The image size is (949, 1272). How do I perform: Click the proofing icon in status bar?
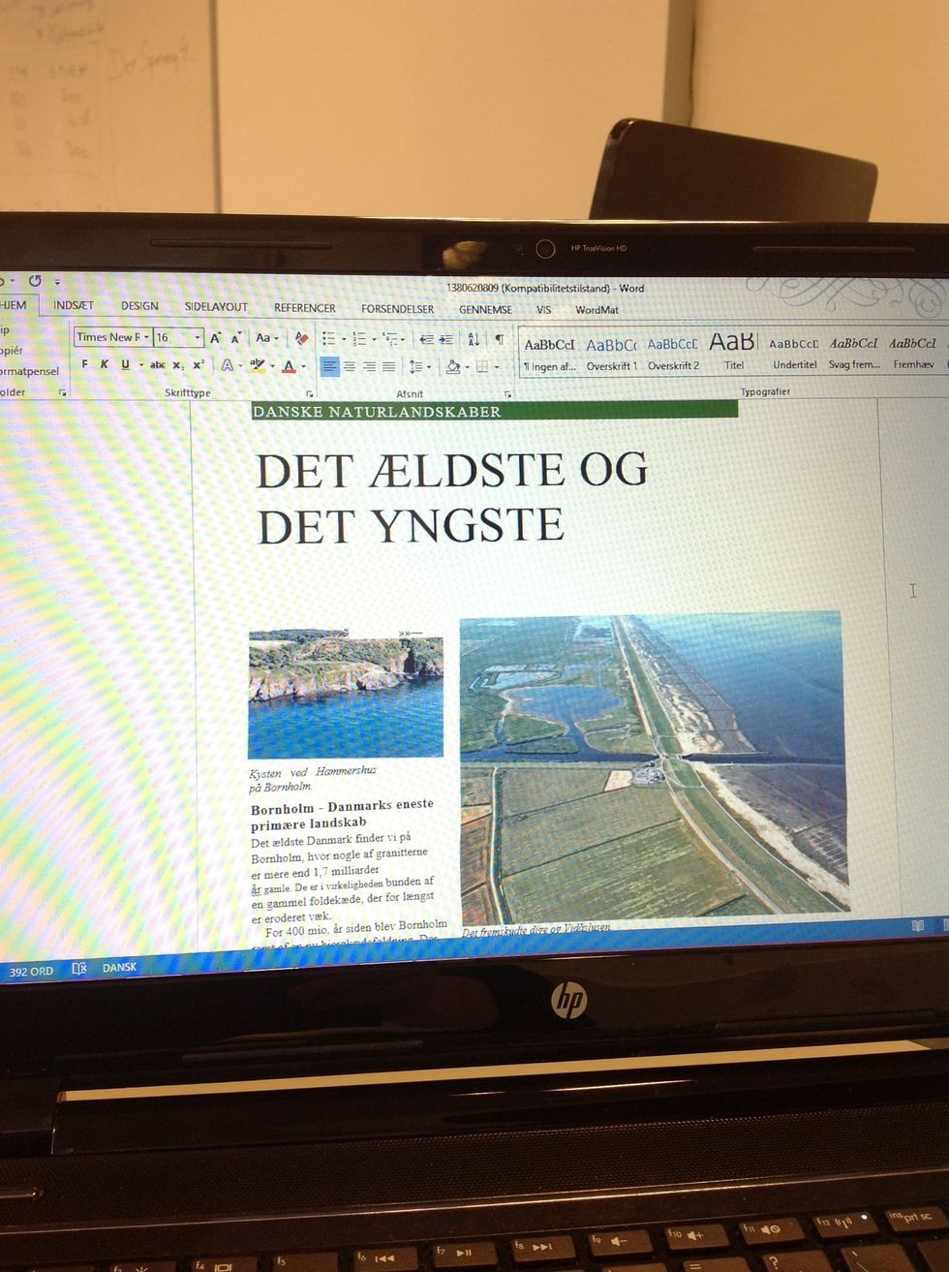point(79,969)
